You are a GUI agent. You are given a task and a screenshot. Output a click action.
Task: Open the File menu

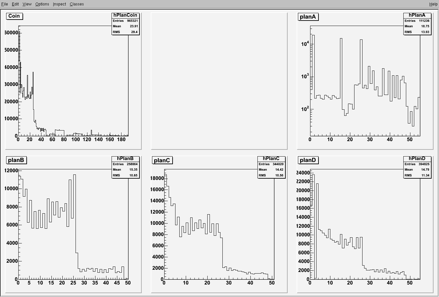[4, 4]
